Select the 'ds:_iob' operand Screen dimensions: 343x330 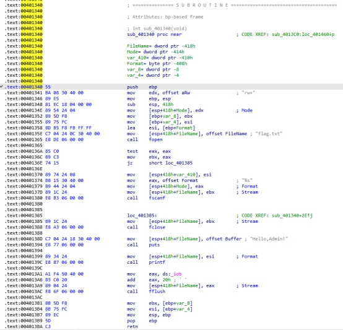point(172,274)
